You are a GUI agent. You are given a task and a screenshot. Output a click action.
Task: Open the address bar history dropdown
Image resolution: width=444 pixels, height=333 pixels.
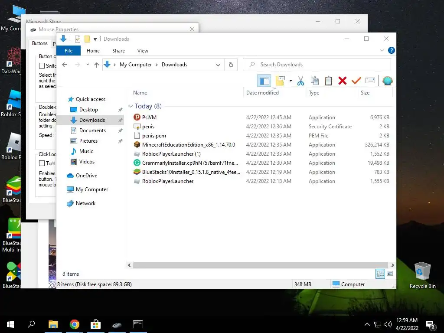click(x=218, y=65)
